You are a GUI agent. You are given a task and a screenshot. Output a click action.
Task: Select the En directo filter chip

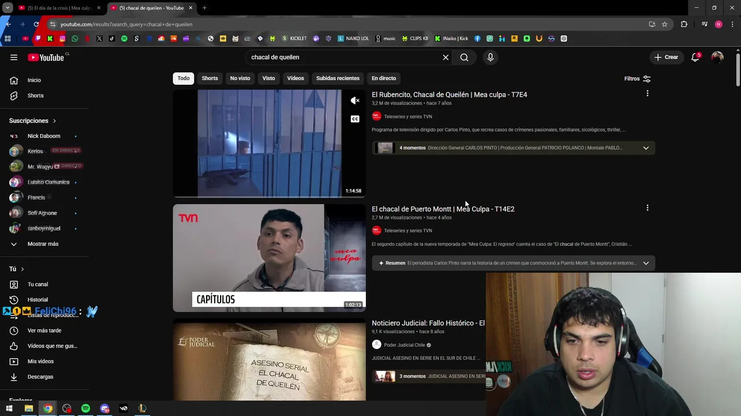pos(384,78)
